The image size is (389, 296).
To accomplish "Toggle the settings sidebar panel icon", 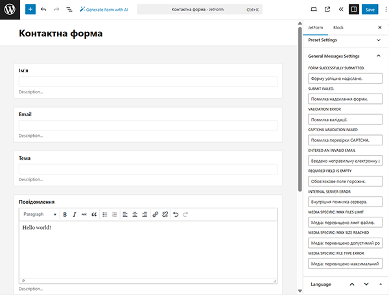I will pos(354,10).
